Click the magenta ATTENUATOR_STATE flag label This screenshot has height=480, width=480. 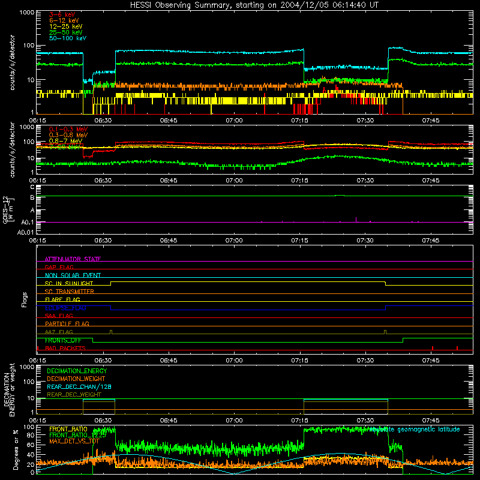pyautogui.click(x=73, y=259)
